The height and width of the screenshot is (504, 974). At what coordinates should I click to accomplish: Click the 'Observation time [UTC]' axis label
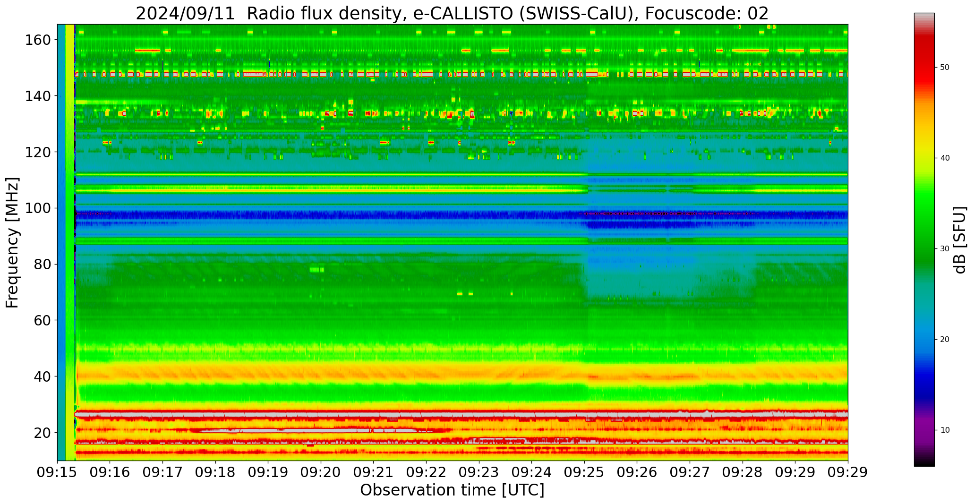(452, 490)
